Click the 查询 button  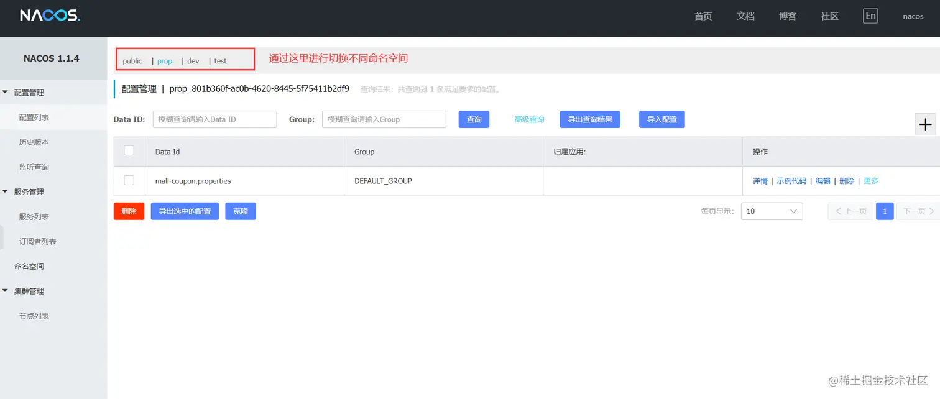[474, 119]
